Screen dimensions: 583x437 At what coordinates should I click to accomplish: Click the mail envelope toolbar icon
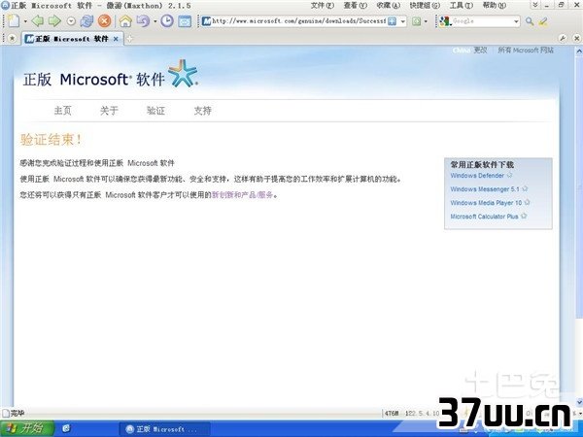click(185, 20)
